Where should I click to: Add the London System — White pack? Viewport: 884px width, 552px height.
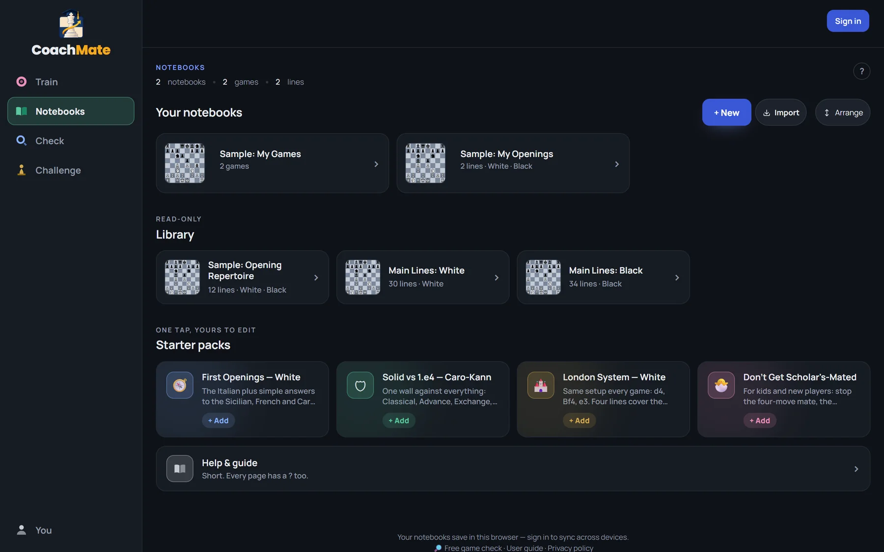tap(579, 421)
